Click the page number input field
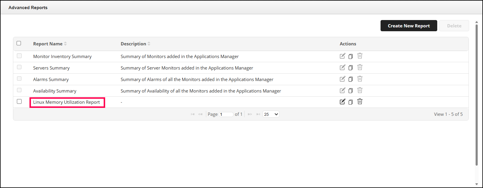483x188 pixels. tap(226, 114)
